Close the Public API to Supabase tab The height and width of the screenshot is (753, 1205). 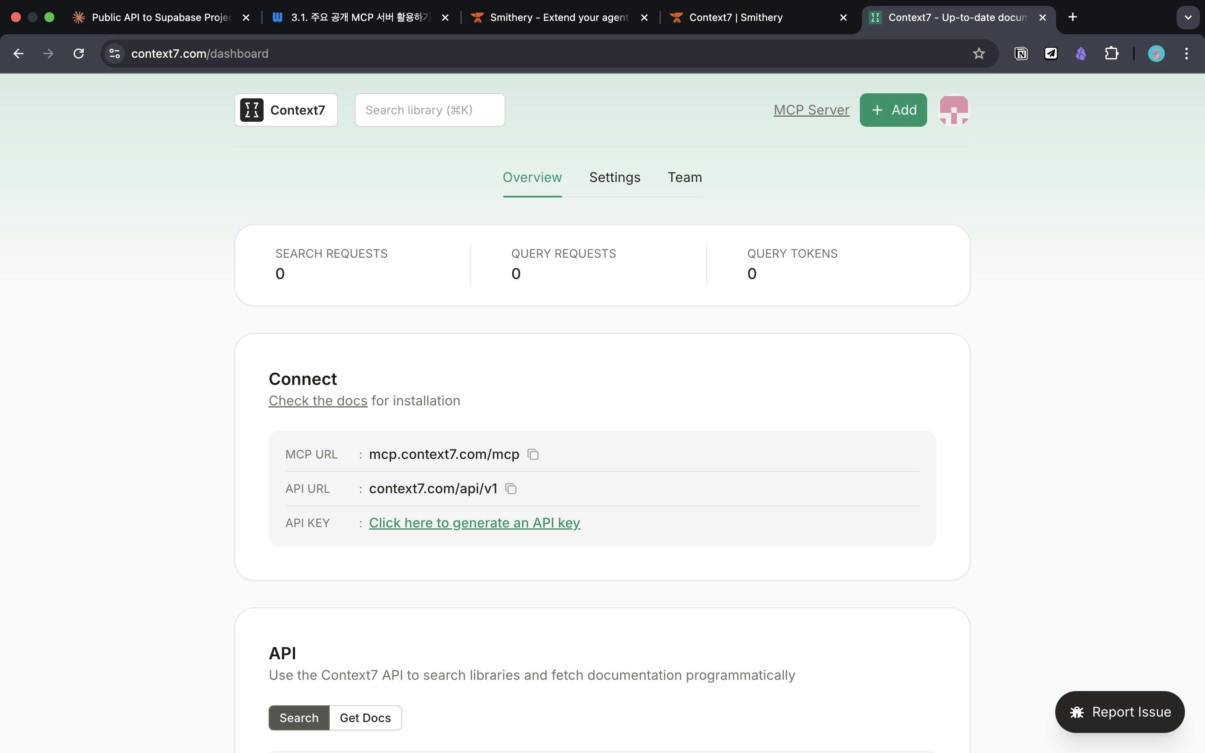point(246,18)
